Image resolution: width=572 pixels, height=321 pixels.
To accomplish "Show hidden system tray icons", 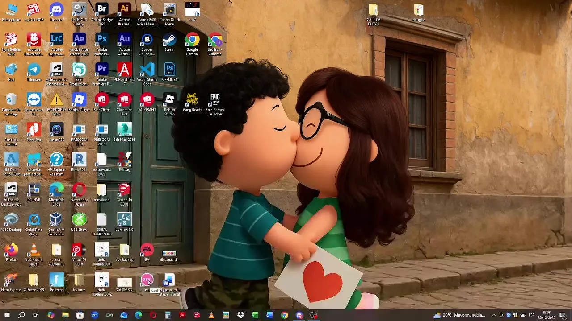I will coord(494,315).
